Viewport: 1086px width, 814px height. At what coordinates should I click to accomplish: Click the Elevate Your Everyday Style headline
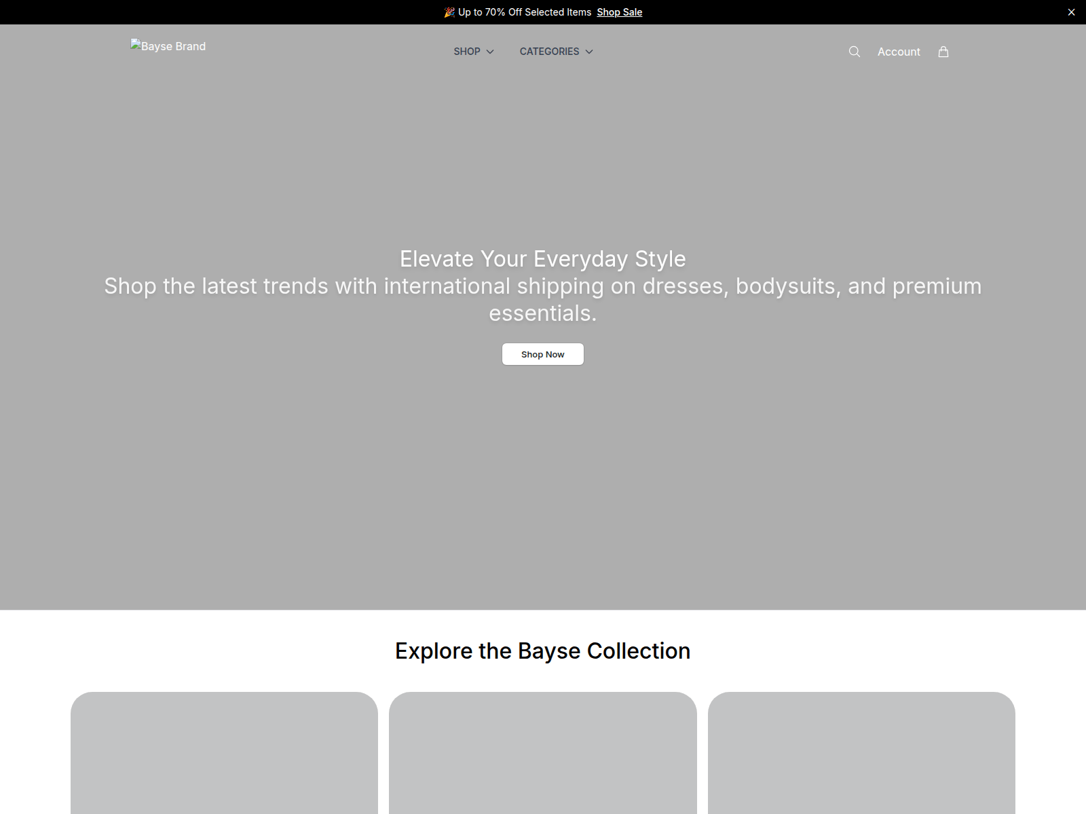(543, 259)
